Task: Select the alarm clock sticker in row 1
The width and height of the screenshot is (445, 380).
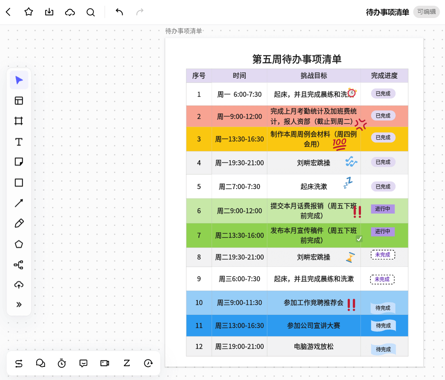Action: point(352,93)
